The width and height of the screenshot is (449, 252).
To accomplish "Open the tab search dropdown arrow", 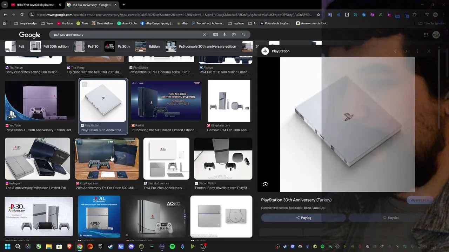I will pos(5,5).
